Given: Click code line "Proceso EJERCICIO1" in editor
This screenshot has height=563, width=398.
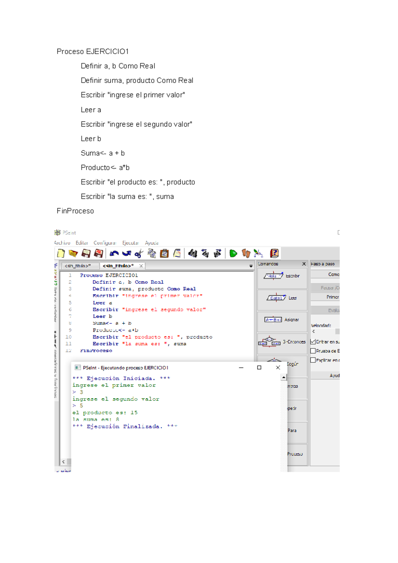Looking at the screenshot, I should [109, 275].
